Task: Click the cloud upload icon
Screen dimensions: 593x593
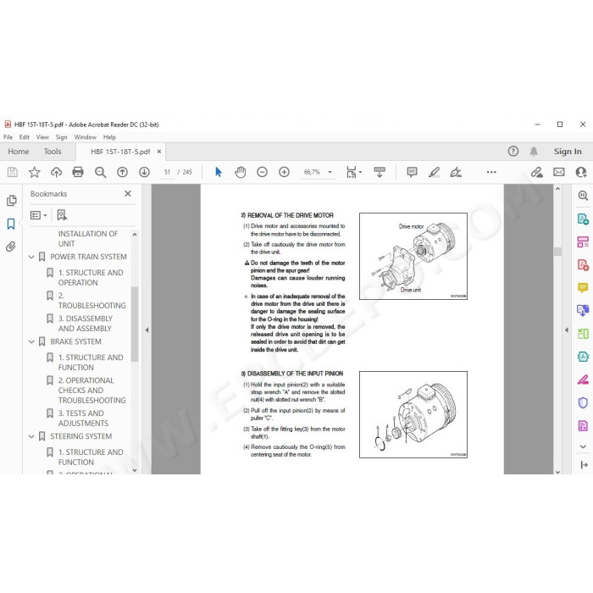Action: [57, 173]
